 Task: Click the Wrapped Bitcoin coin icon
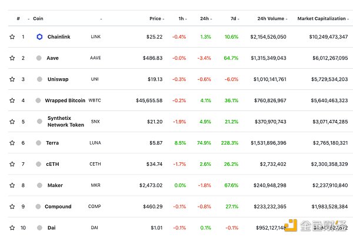tap(38, 100)
